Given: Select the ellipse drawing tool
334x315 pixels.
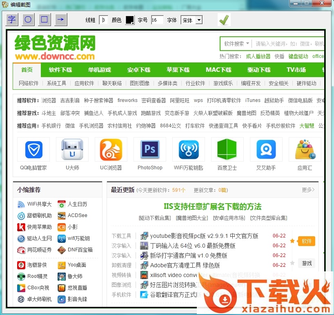Looking at the screenshot, I should (28, 20).
